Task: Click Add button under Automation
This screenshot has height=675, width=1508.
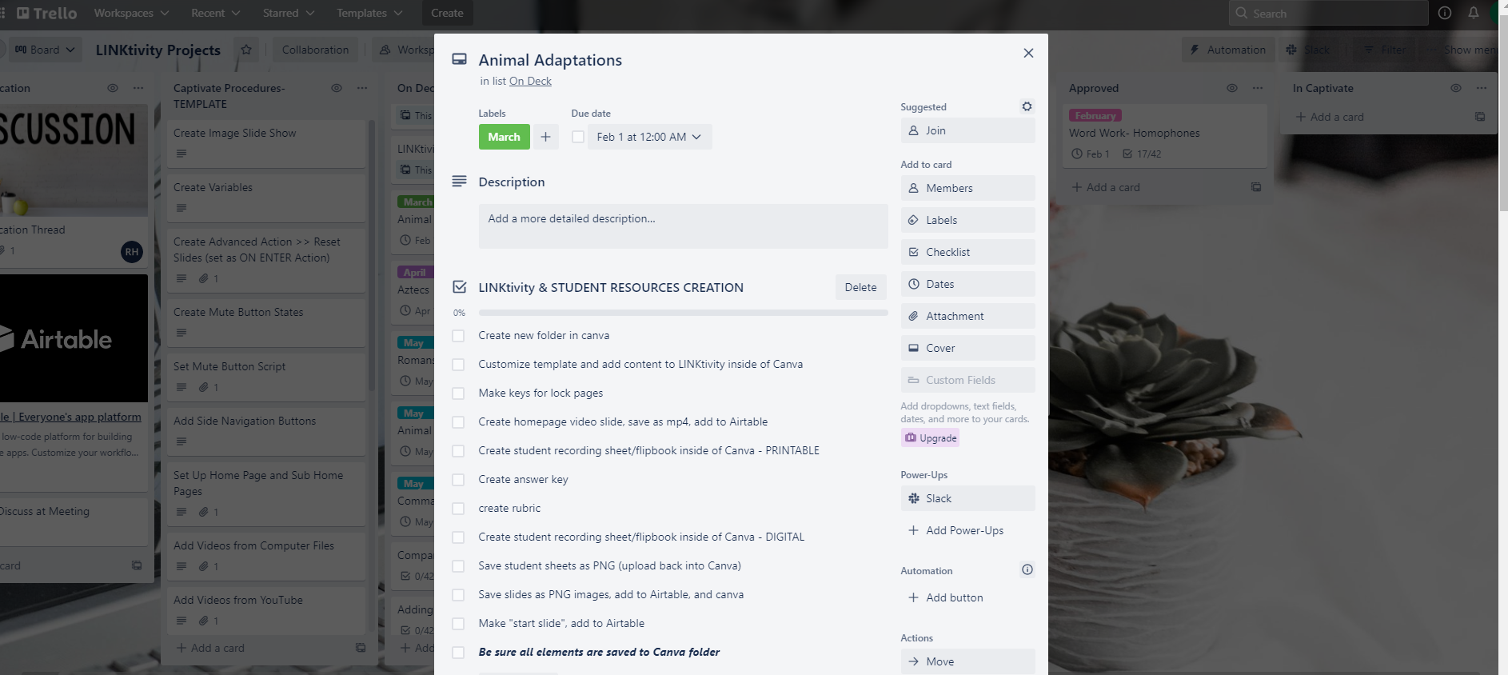Action: (x=967, y=597)
